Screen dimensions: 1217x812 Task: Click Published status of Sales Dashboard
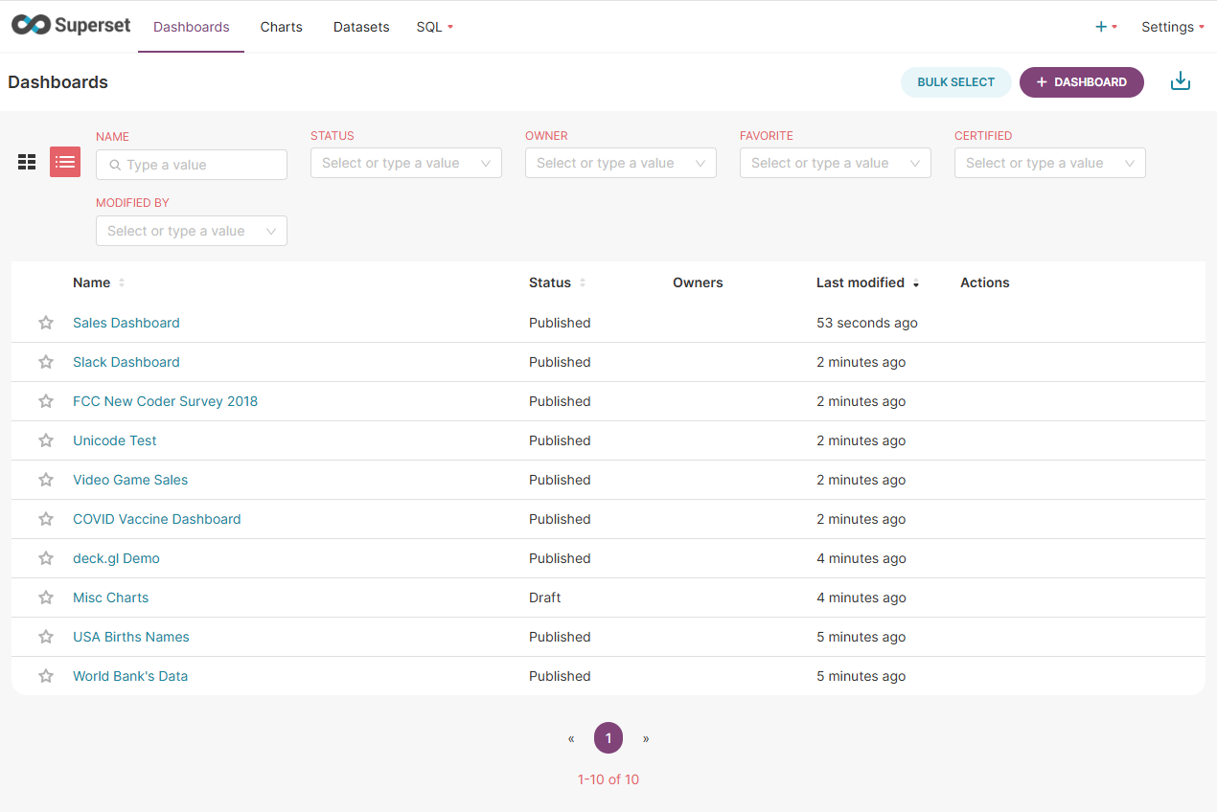pos(560,323)
